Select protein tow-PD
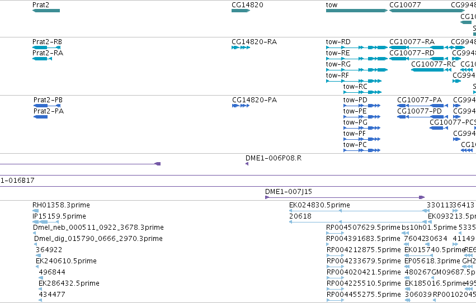 tap(362, 106)
